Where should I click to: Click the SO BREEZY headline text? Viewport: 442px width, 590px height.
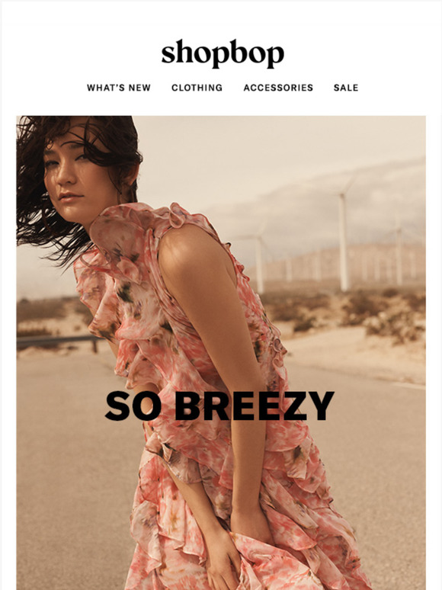pos(219,406)
